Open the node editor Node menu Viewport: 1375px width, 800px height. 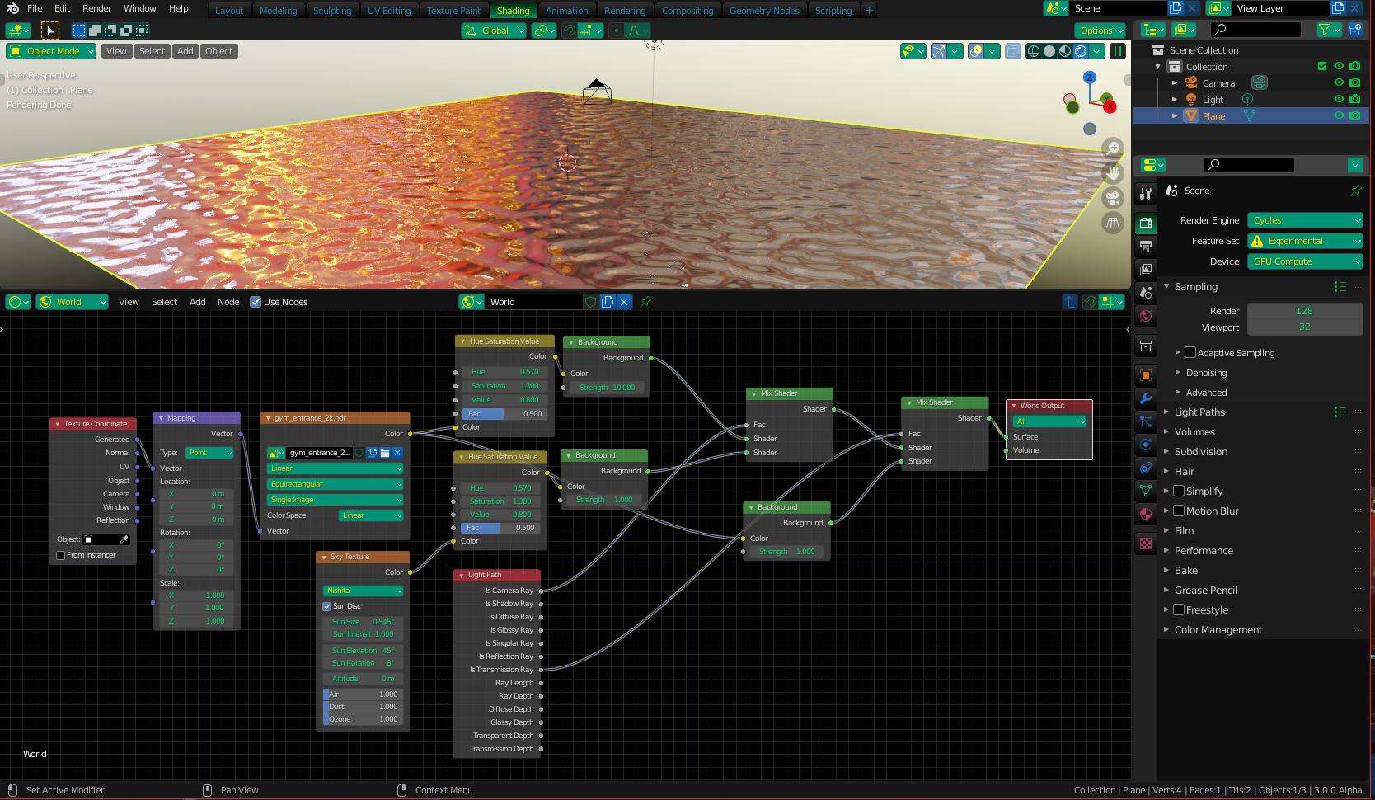coord(228,302)
